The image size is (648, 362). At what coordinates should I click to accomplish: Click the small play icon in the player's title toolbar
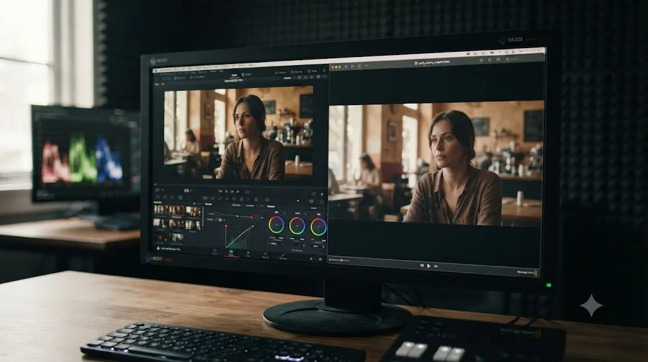[x=352, y=66]
